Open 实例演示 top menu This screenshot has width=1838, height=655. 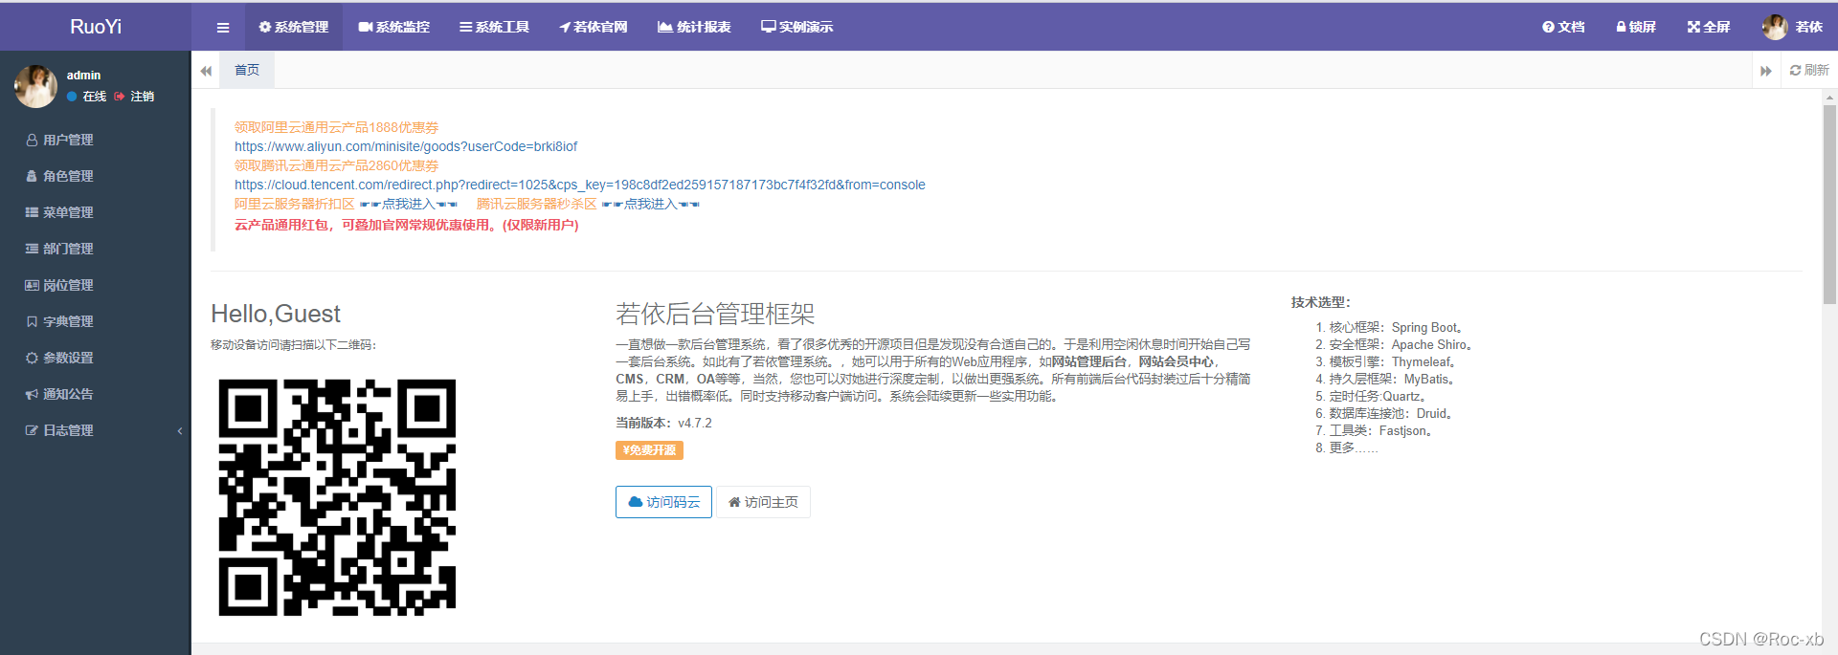tap(797, 27)
